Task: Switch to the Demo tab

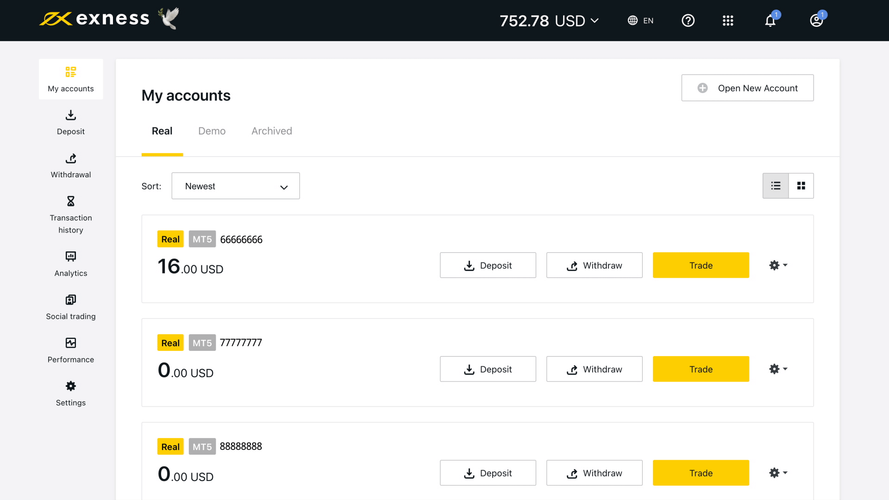Action: 212,131
